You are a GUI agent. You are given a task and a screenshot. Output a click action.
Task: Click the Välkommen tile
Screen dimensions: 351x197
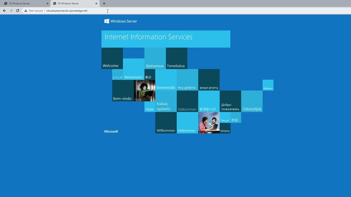pos(187,101)
